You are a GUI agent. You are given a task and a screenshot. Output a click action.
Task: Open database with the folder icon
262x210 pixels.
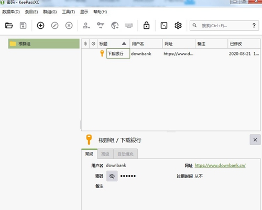(9, 26)
